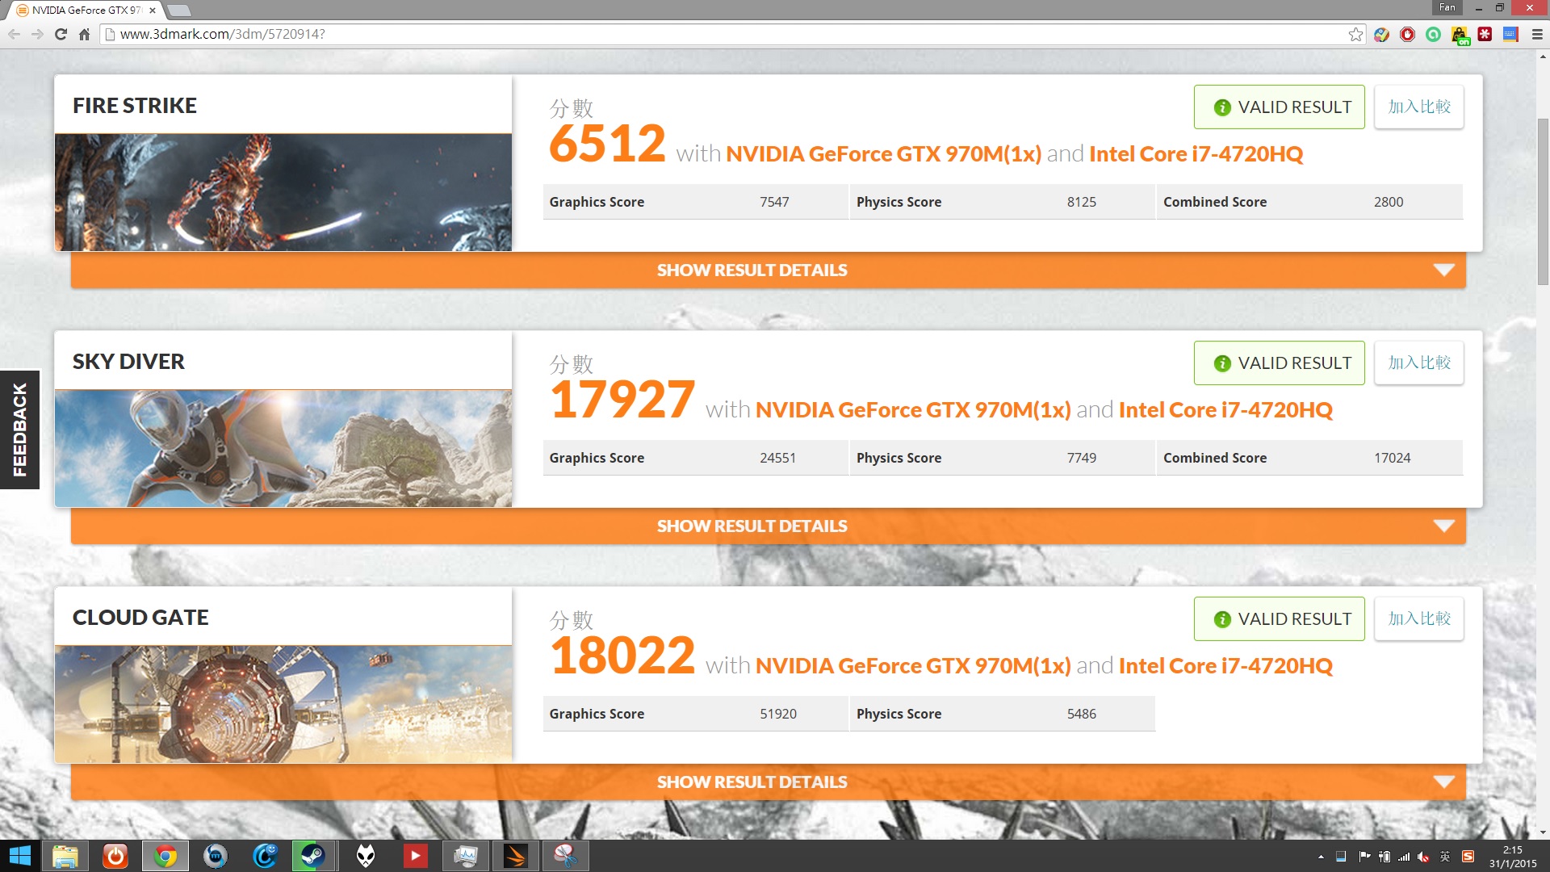Screen dimensions: 1550x872
Task: Expand Cloud Gate SHOW RESULT DETAILS bar
Action: click(x=768, y=782)
